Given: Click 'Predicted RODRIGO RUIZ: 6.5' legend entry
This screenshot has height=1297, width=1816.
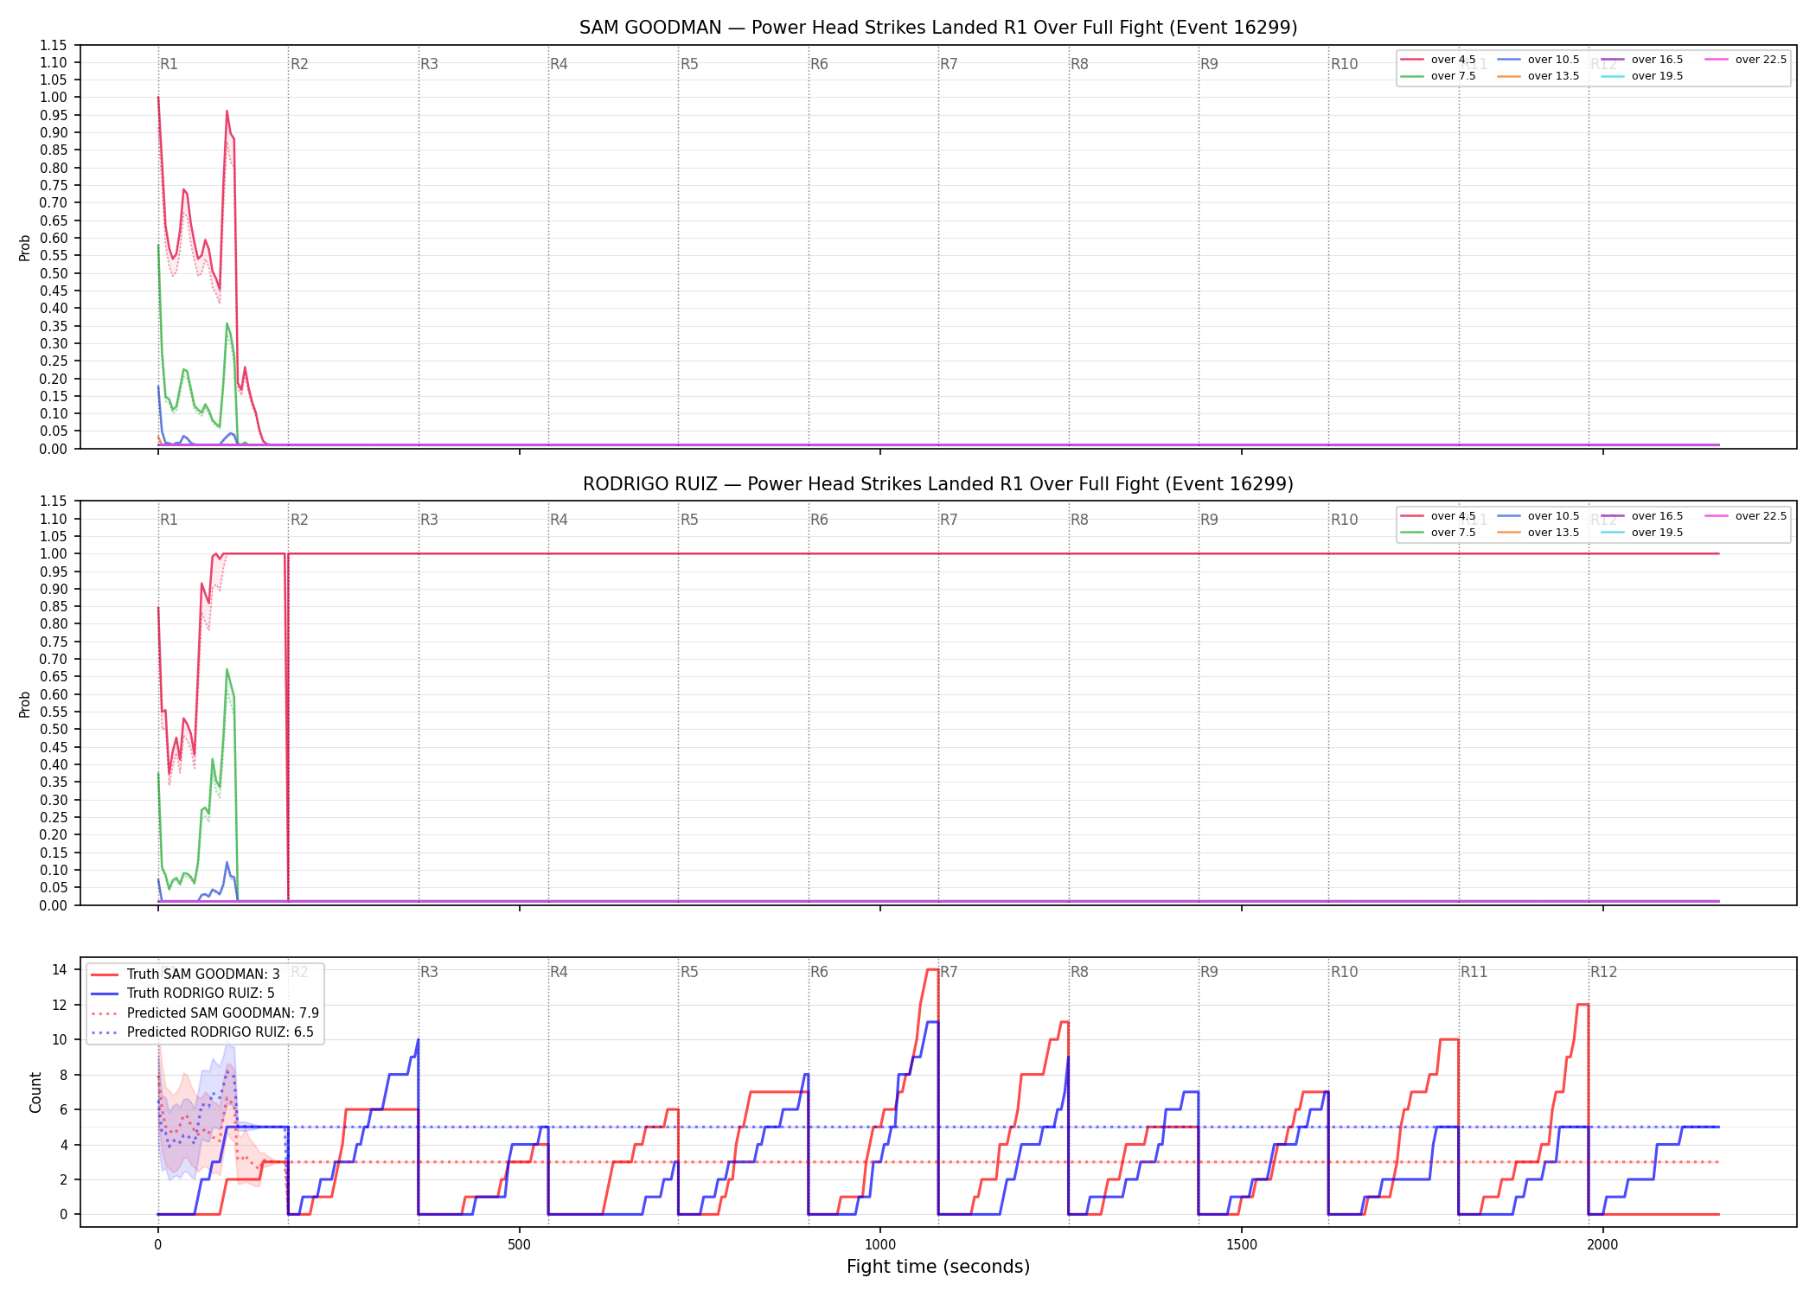Looking at the screenshot, I should click(202, 1032).
